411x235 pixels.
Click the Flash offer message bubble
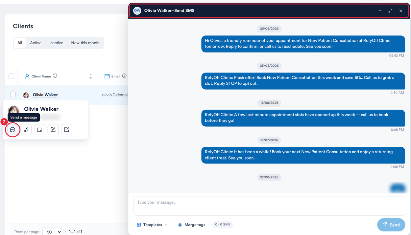pos(303,81)
